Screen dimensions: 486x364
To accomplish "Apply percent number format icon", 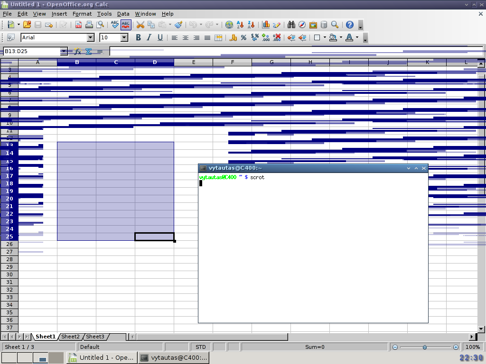I will [x=243, y=37].
